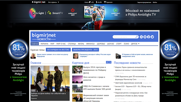Show next Картина дня slide

point(110,62)
